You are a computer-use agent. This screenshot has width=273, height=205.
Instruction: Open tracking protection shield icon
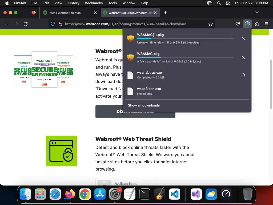(x=53, y=24)
